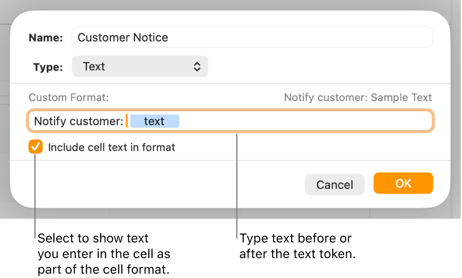
Task: Select the "Notify customer:" prefix text
Action: (x=79, y=121)
